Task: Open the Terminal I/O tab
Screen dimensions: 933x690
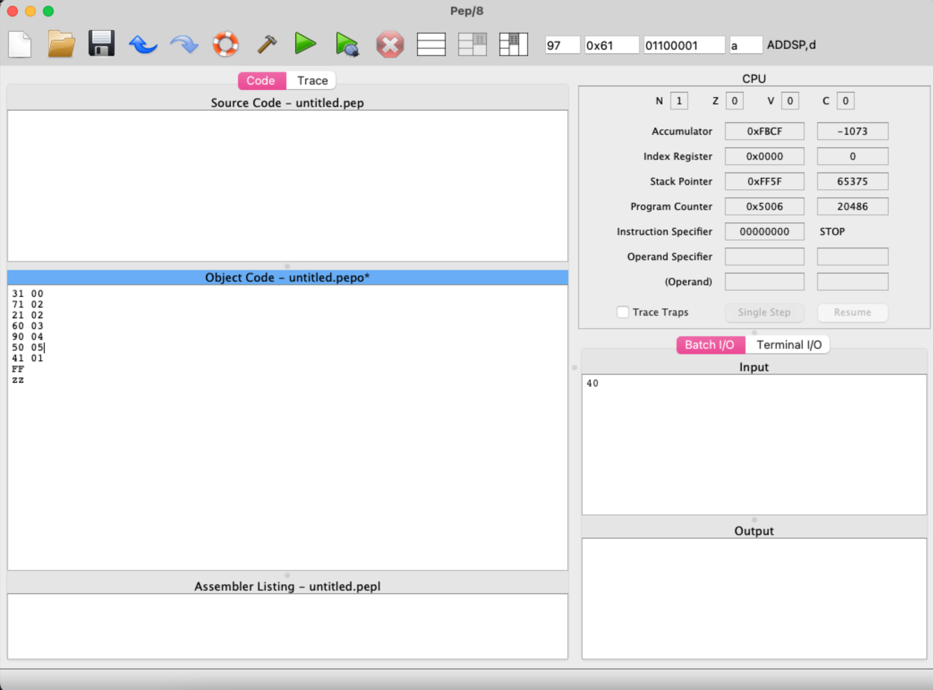Action: click(x=788, y=344)
